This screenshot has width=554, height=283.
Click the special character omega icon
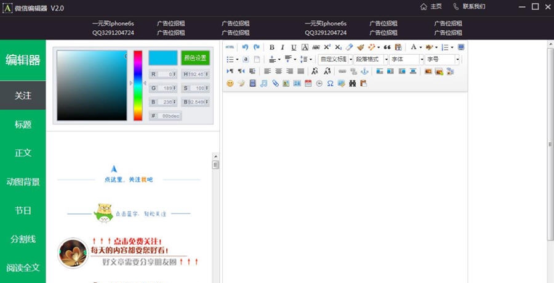tap(331, 83)
